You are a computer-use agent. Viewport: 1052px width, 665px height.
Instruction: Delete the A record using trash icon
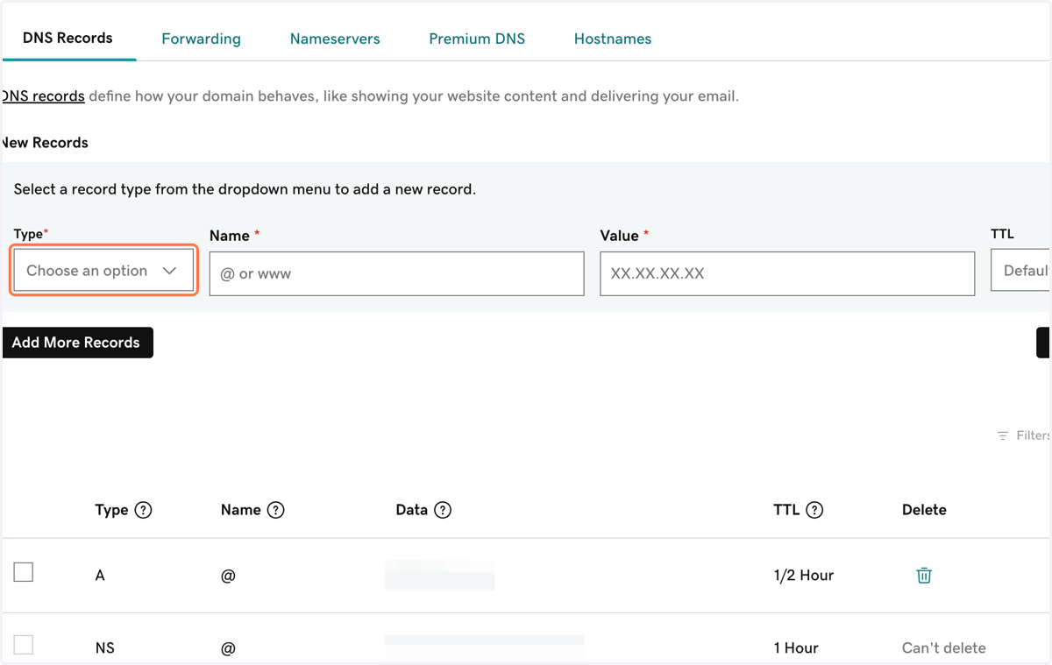[924, 576]
